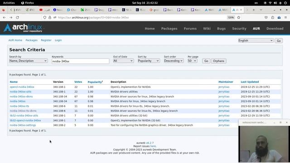The image size is (290, 163).
Task: Click the Keywords field containing nvidia-340xx
Action: (x=81, y=61)
